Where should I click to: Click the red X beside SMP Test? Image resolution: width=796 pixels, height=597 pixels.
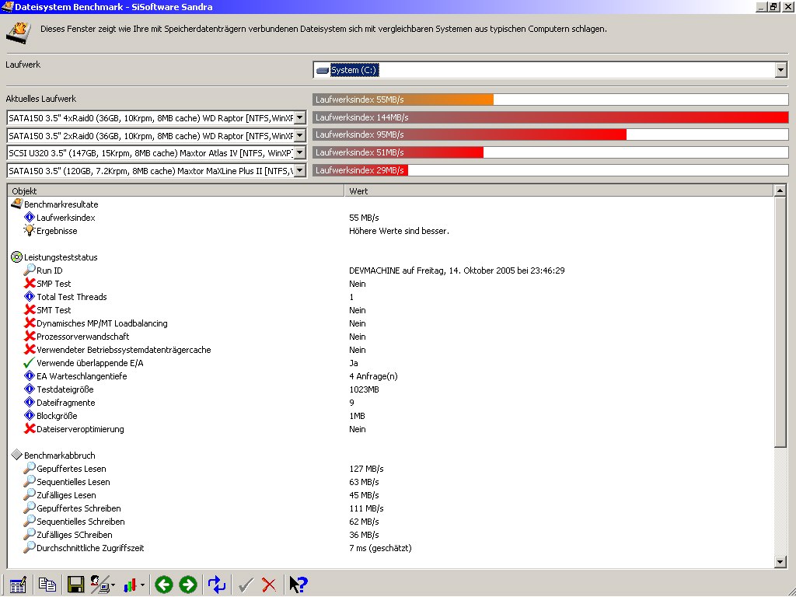point(30,283)
